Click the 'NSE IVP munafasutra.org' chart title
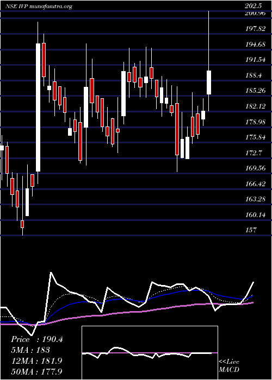 [x=39, y=7]
